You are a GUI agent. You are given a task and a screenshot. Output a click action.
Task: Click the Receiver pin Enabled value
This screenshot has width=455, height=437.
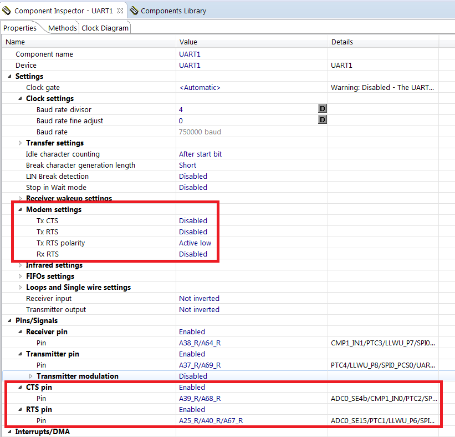point(192,331)
